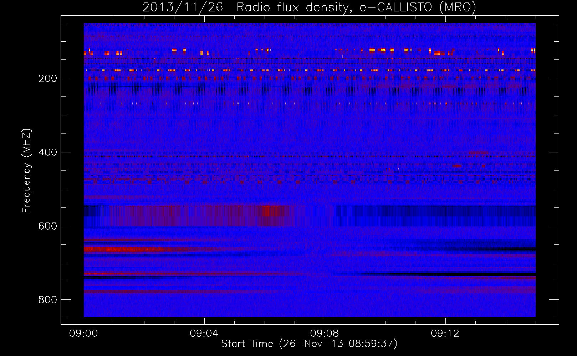Click the 'Start Time (26-Nov-13 08:59:37)' label
The width and height of the screenshot is (577, 356).
click(309, 344)
